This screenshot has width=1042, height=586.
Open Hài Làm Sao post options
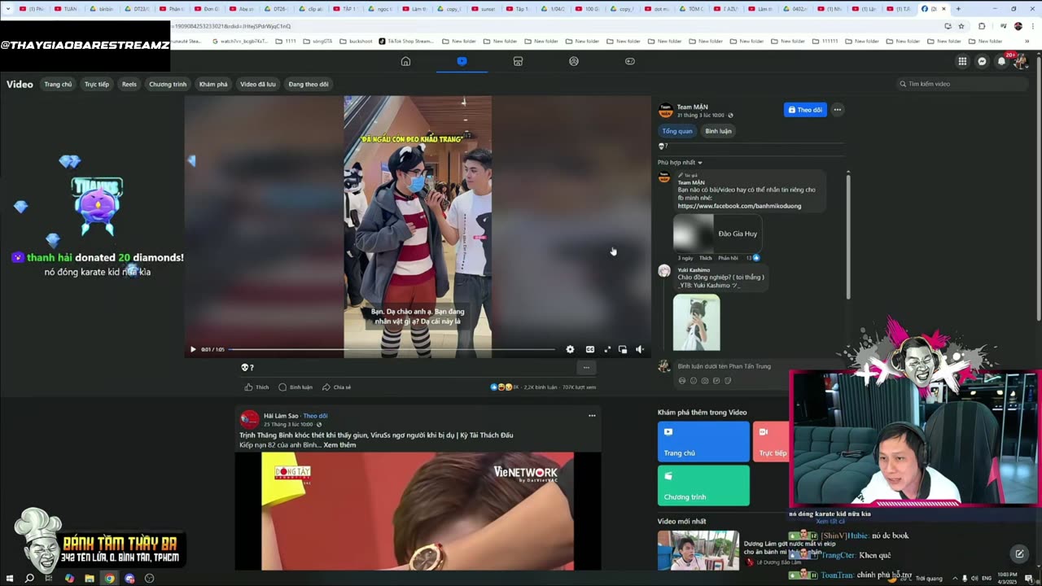click(x=592, y=416)
